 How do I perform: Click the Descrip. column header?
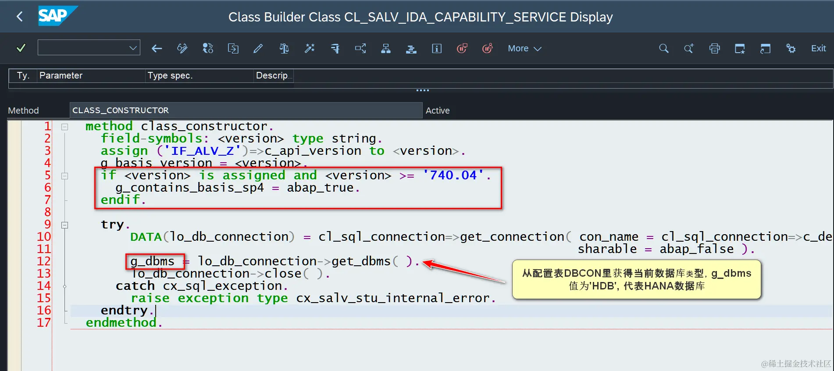click(274, 75)
